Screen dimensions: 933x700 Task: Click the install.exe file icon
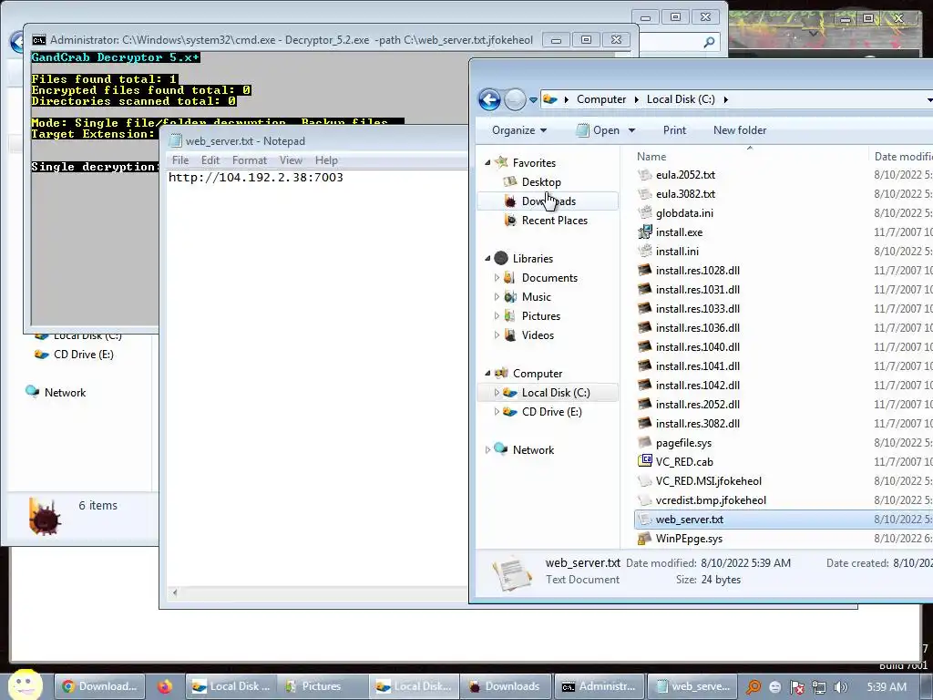pyautogui.click(x=645, y=232)
